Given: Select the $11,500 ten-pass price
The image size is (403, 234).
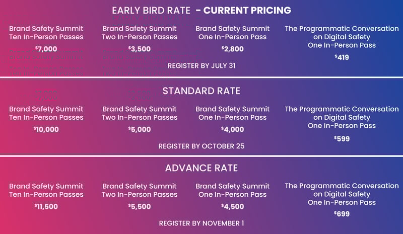Looking at the screenshot, I should [x=46, y=206].
